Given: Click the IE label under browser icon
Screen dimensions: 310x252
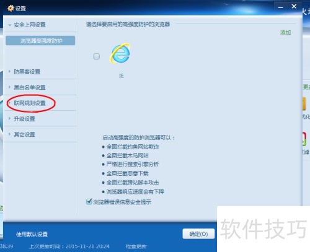Looking at the screenshot, I should 122,76.
